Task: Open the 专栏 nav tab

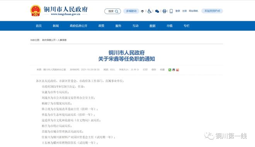Action: [x=187, y=26]
